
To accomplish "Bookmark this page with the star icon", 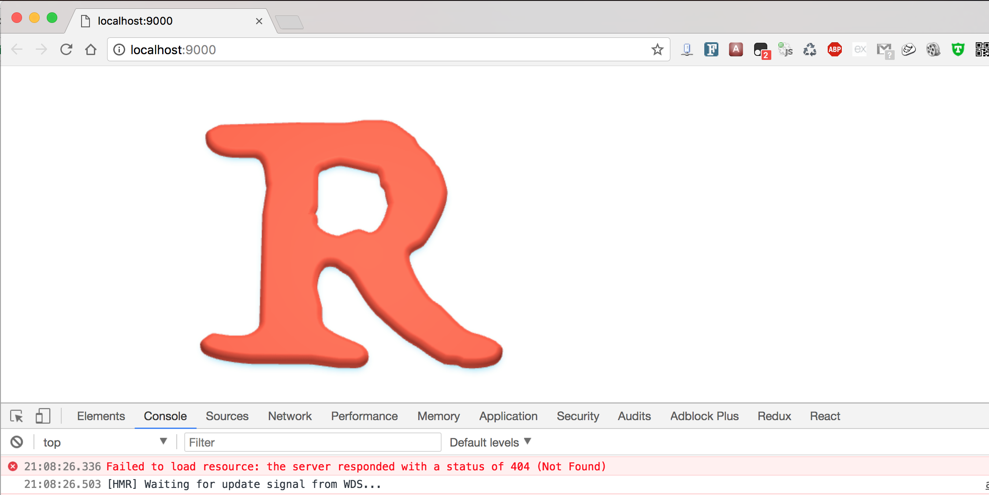I will pos(657,50).
